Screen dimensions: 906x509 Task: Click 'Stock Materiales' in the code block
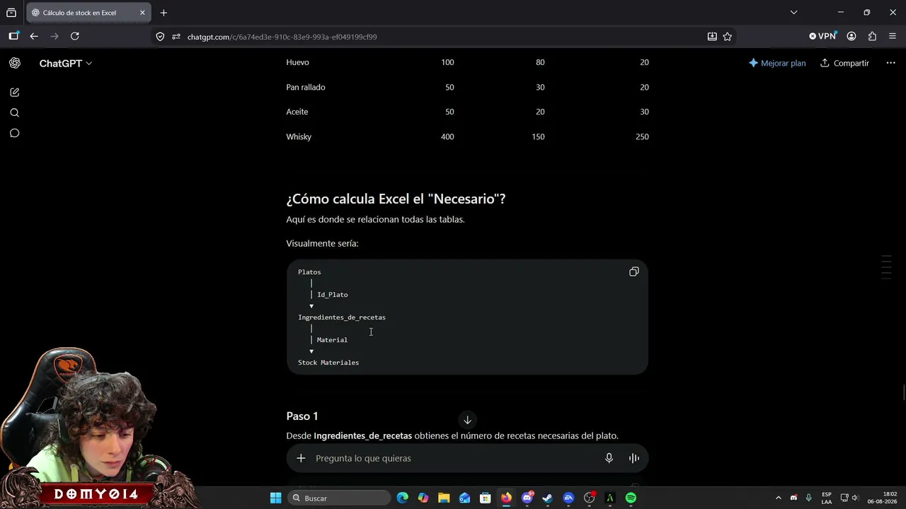tap(328, 363)
